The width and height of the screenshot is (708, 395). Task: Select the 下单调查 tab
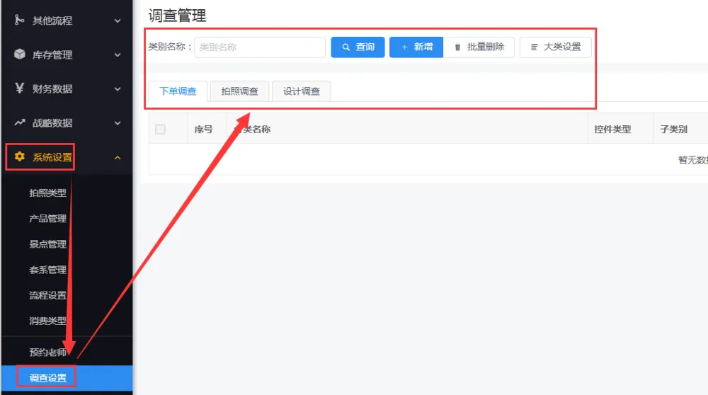pyautogui.click(x=178, y=91)
